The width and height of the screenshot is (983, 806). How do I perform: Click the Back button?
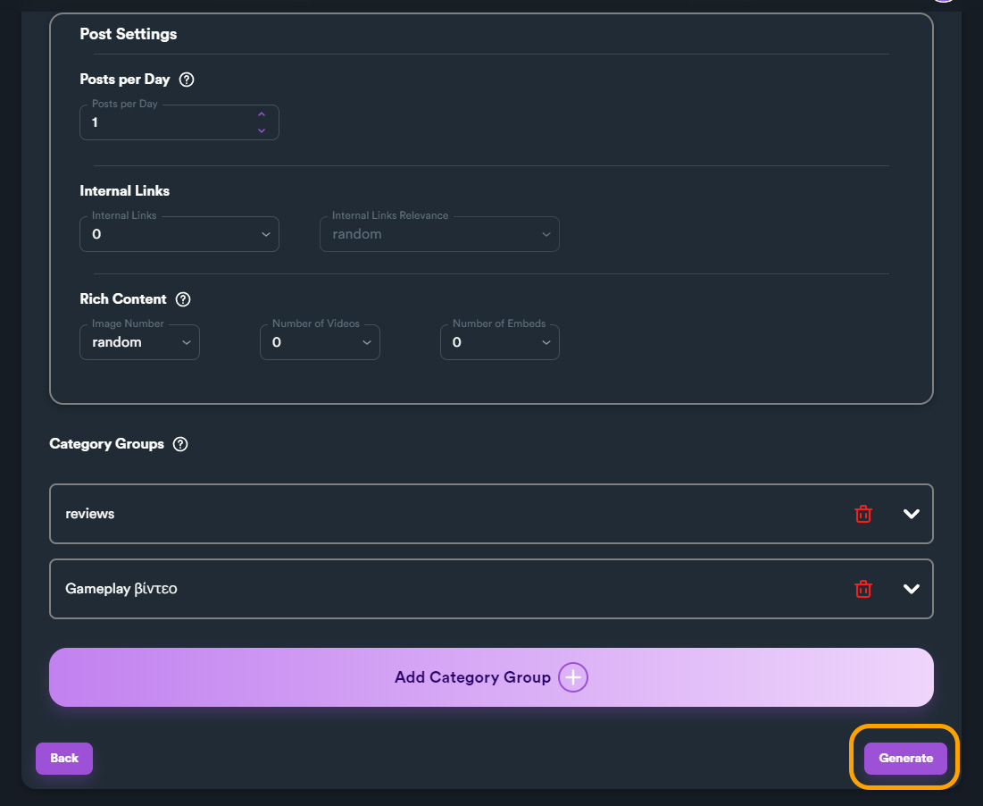[64, 758]
